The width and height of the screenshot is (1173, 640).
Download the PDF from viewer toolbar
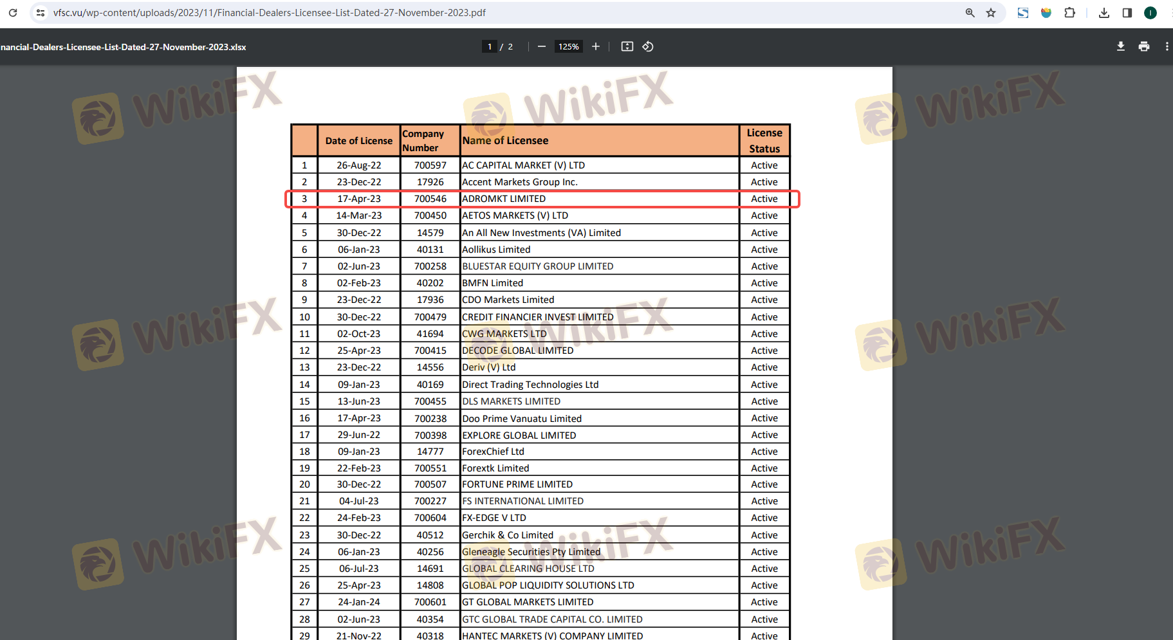[x=1121, y=46]
